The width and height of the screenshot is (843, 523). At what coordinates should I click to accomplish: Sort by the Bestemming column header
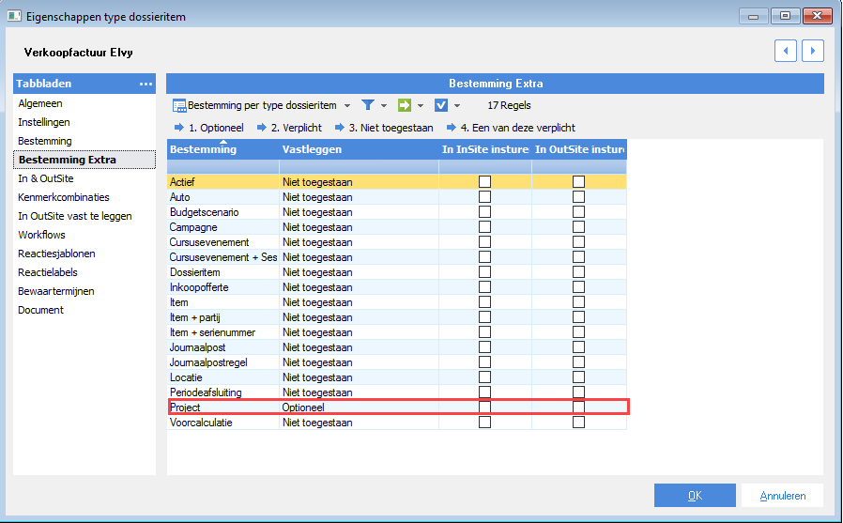[x=222, y=149]
